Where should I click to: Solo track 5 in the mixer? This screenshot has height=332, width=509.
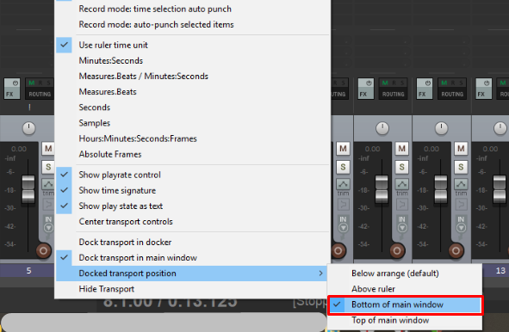[x=48, y=167]
